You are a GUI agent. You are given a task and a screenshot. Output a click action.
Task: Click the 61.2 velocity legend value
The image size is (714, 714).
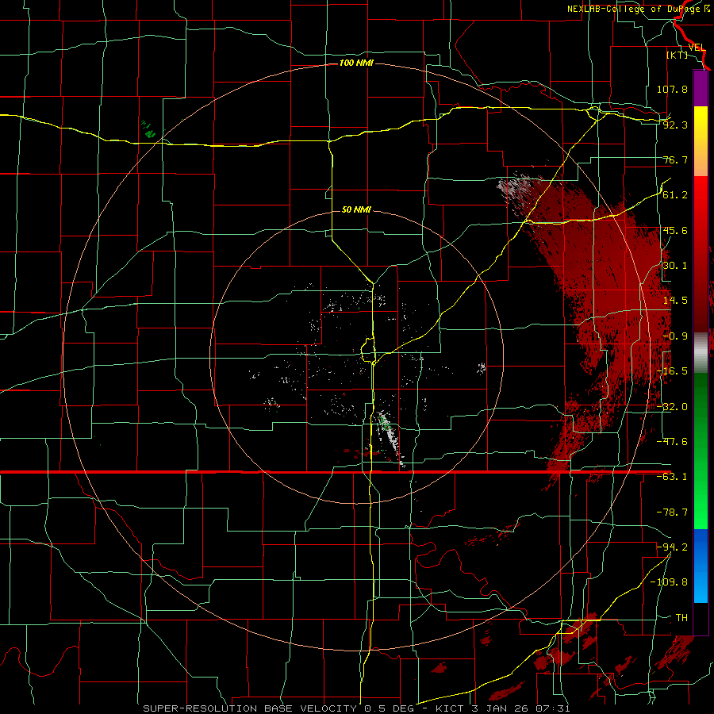(x=675, y=195)
